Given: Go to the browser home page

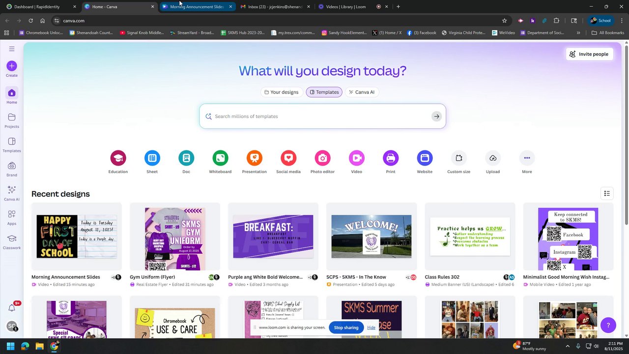Looking at the screenshot, I should pos(43,21).
